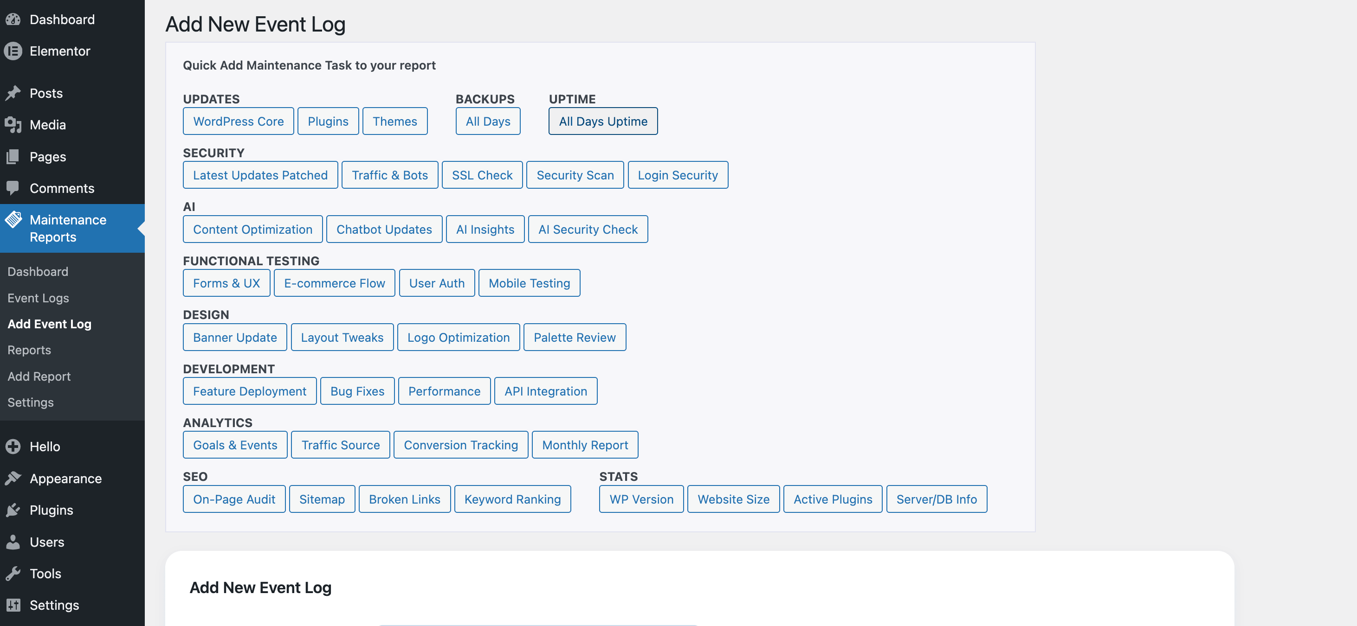Open Event Logs submenu item
This screenshot has height=626, width=1357.
click(x=38, y=298)
